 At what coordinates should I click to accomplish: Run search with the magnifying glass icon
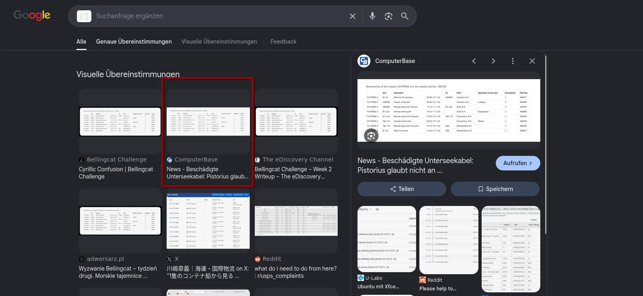405,16
